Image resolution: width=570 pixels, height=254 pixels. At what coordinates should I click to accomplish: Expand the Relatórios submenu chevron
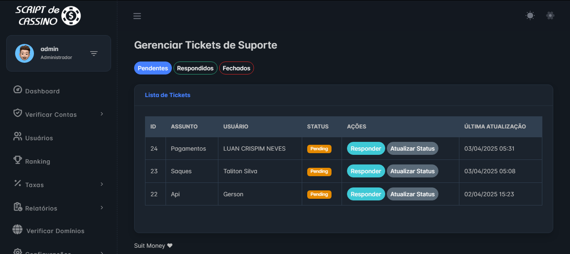tap(102, 208)
